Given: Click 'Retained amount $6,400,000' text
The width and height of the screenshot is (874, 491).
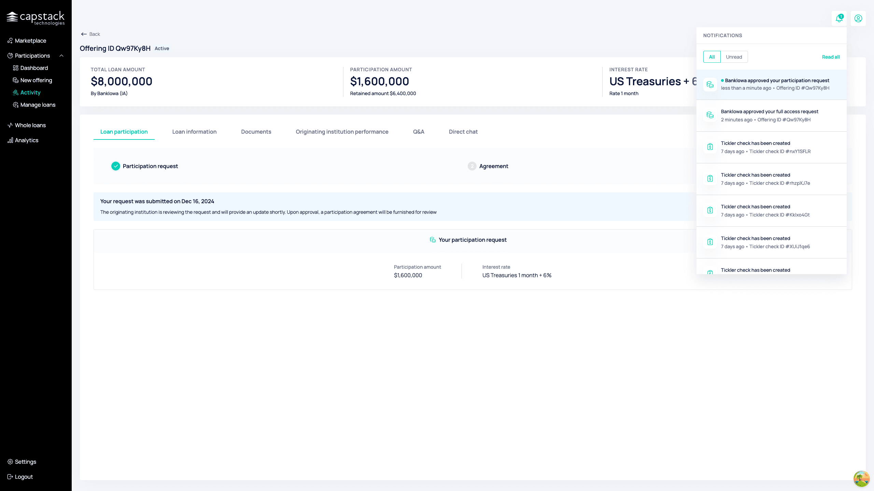Looking at the screenshot, I should point(383,93).
